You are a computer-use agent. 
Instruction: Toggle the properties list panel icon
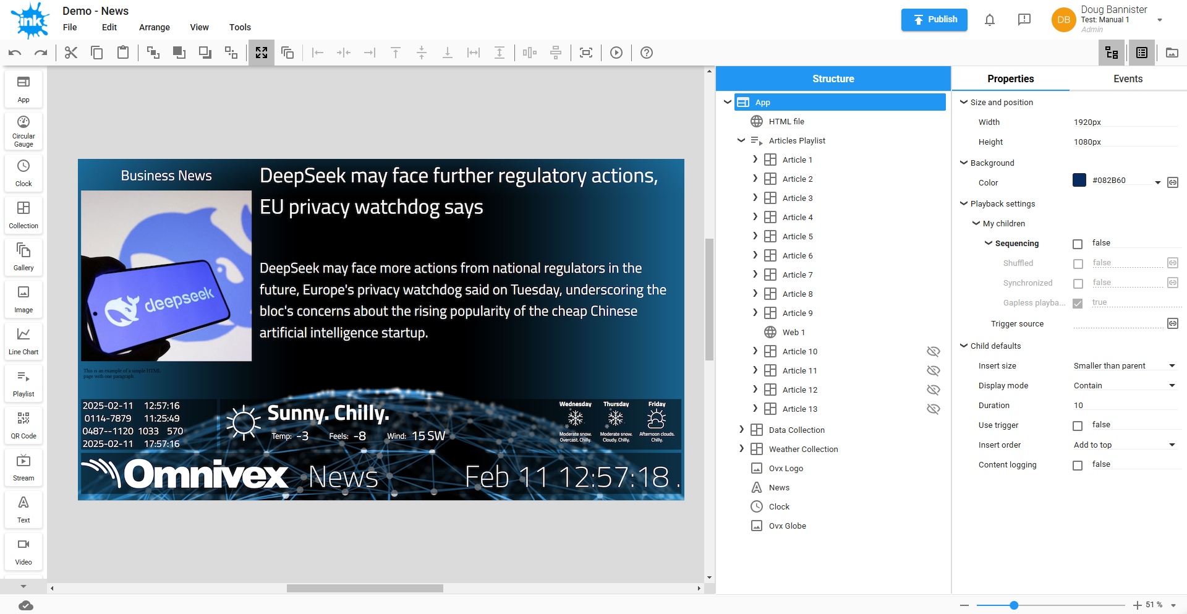pos(1142,53)
